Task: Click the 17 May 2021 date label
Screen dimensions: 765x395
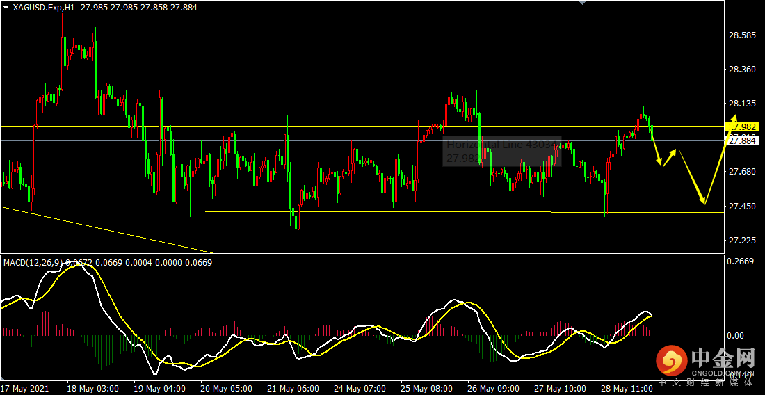Action: click(x=25, y=388)
